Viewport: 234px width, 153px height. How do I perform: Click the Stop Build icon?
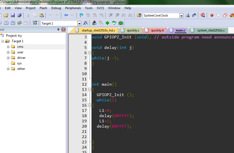[26, 23]
